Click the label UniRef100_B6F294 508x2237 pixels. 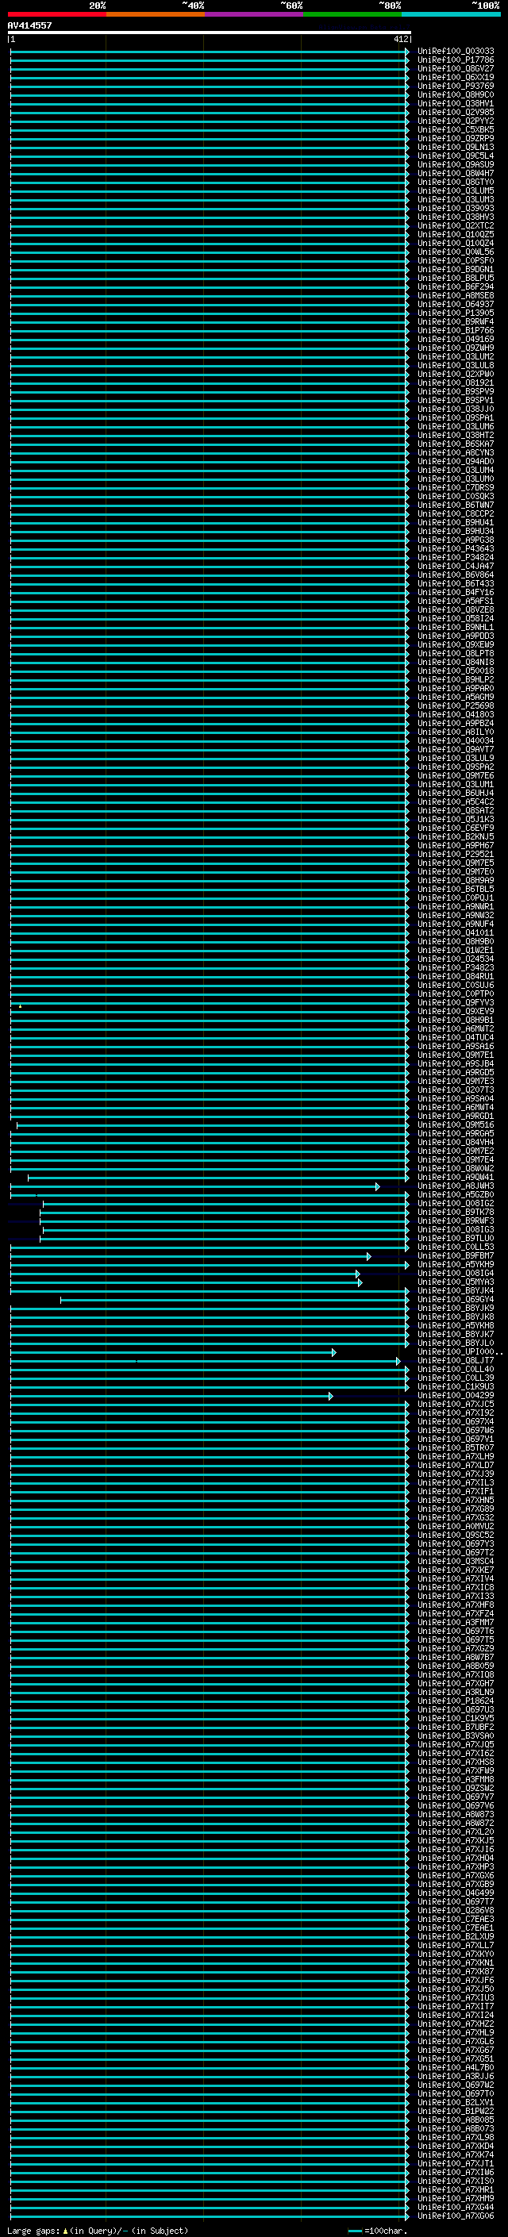pyautogui.click(x=455, y=286)
